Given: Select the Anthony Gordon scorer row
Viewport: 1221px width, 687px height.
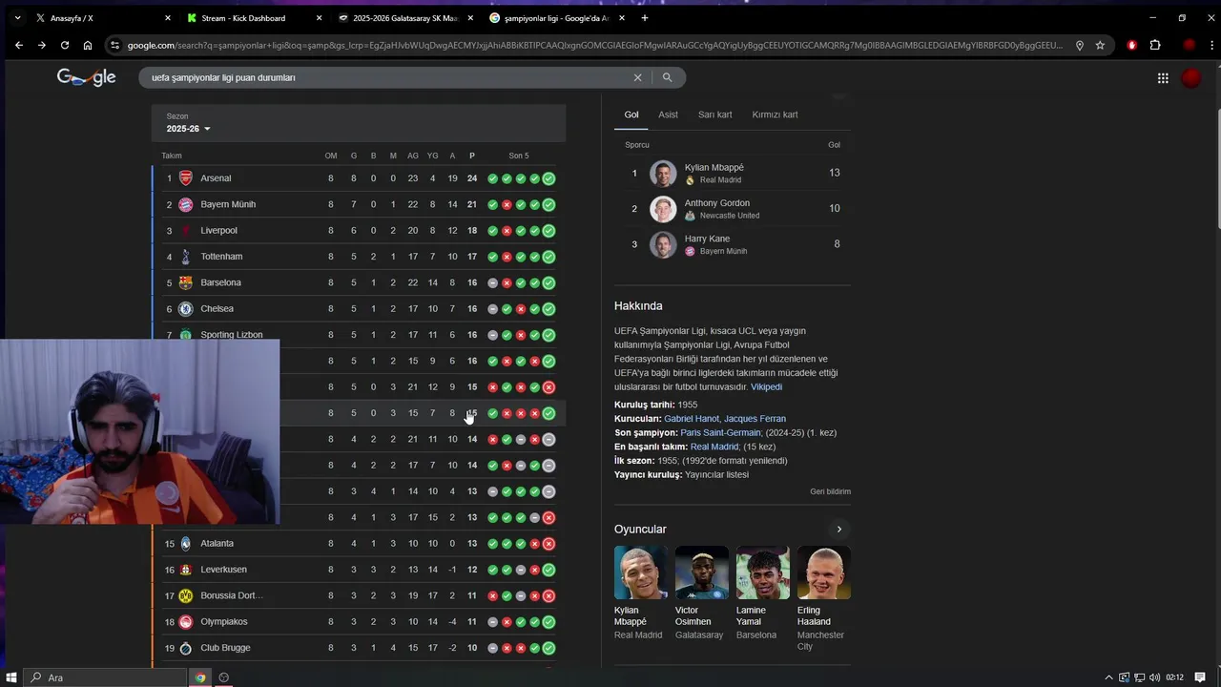Looking at the screenshot, I should coord(733,209).
